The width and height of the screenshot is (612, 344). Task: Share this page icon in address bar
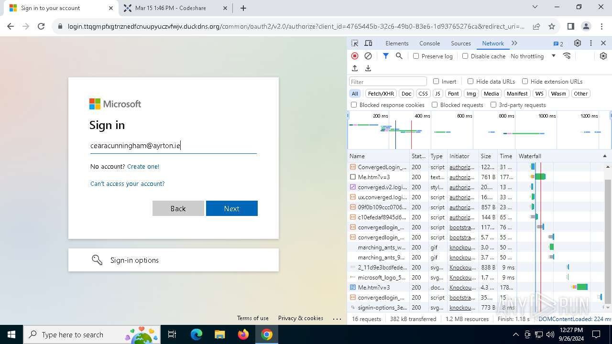point(536,26)
